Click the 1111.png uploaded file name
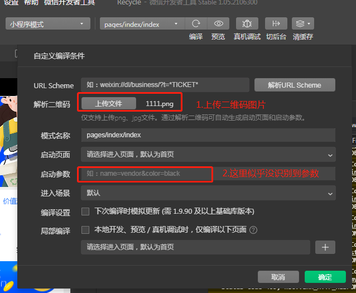356x293 pixels. pyautogui.click(x=160, y=104)
